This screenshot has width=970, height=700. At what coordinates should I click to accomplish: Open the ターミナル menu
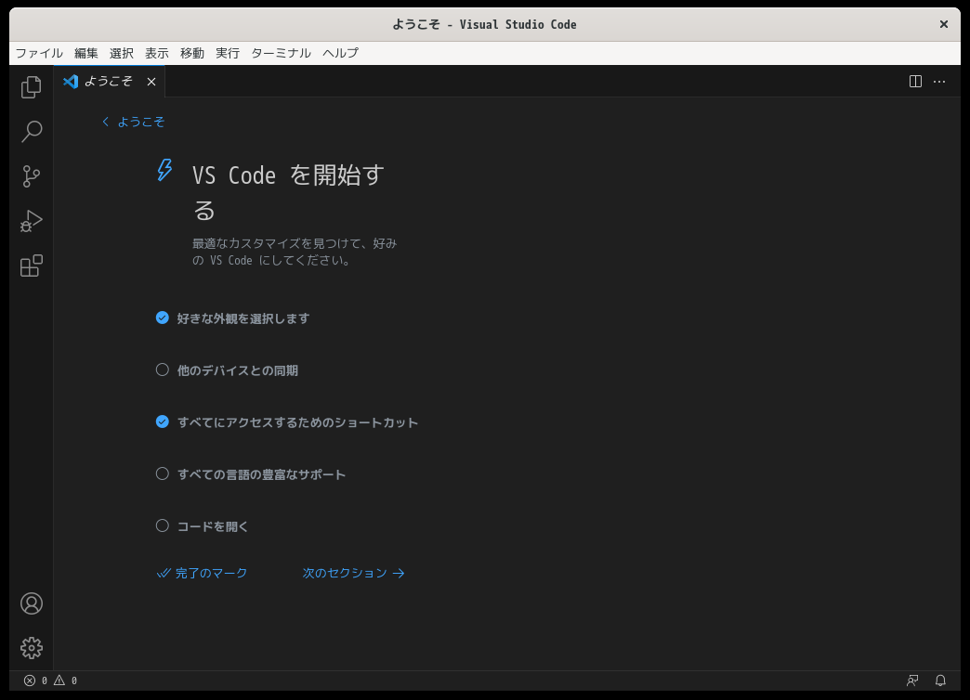[281, 53]
